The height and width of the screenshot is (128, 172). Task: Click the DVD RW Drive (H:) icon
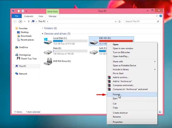tap(48, 61)
